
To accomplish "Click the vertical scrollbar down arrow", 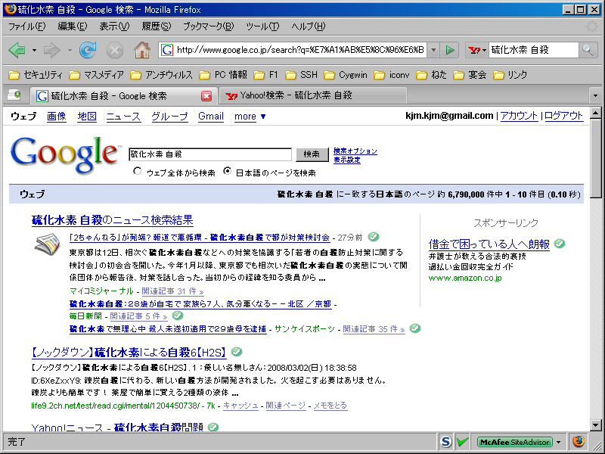I will coord(596,425).
